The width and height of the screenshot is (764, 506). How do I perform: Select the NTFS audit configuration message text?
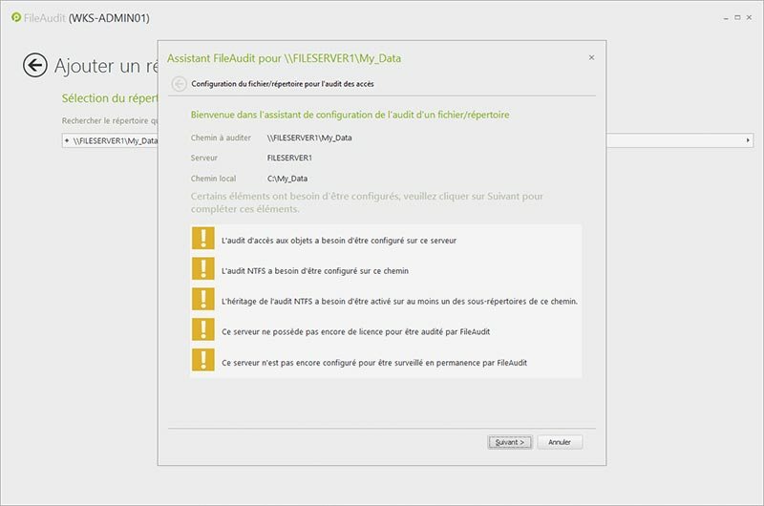click(x=301, y=271)
